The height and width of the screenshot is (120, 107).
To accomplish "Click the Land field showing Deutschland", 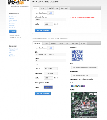I will pos(50,61).
